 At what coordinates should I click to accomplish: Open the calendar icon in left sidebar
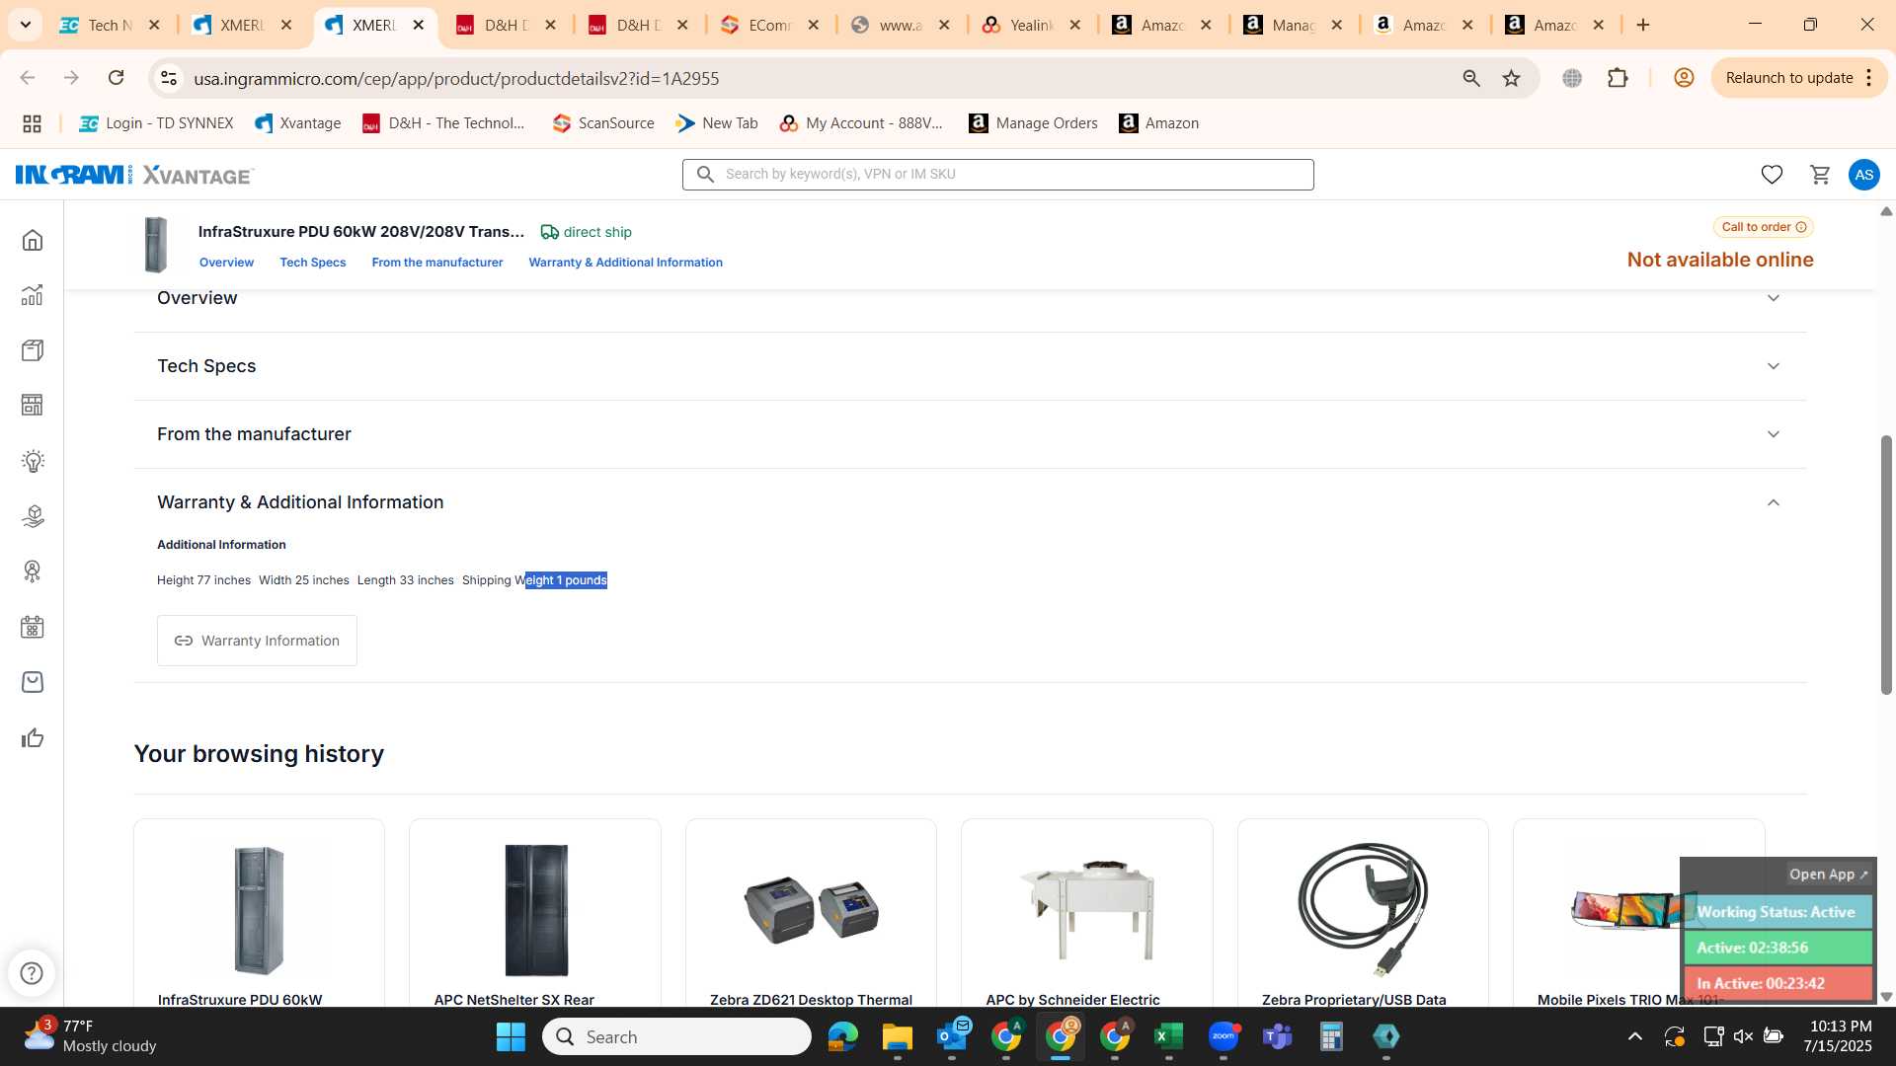click(33, 627)
